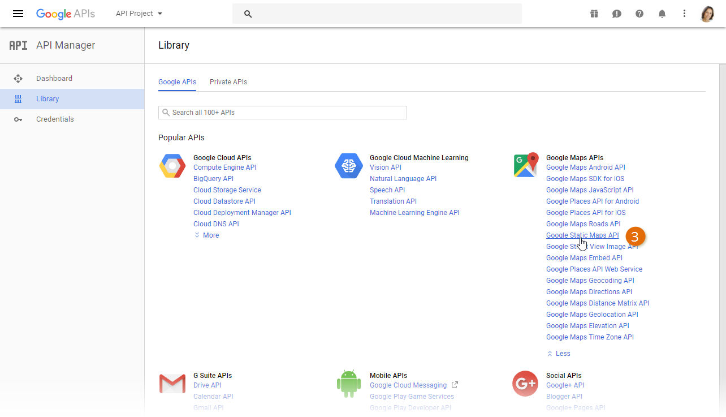Click the Google APIs logo

pyautogui.click(x=66, y=14)
